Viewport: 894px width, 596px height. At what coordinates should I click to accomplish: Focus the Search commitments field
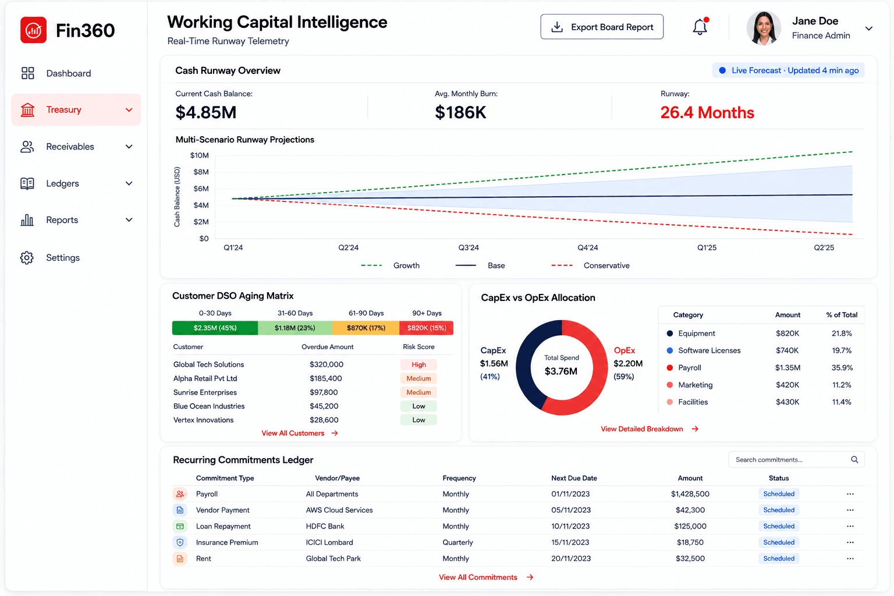[796, 460]
